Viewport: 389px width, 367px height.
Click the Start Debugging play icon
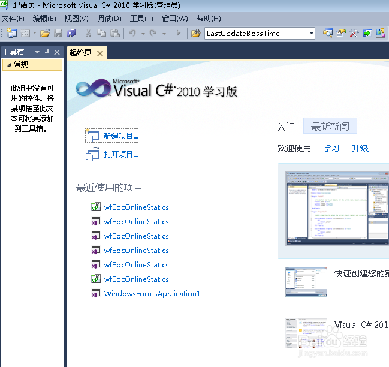[179, 33]
